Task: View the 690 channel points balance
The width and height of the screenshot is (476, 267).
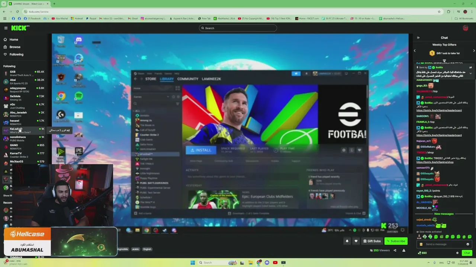Action: [422, 253]
